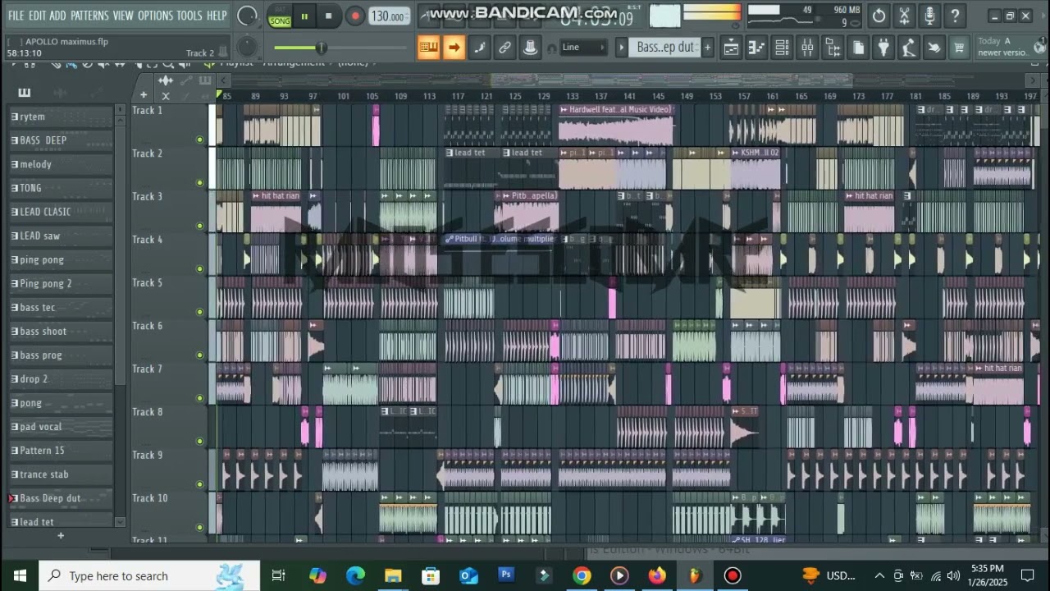Toggle the step edit arrow button
The image size is (1050, 591).
[x=454, y=48]
